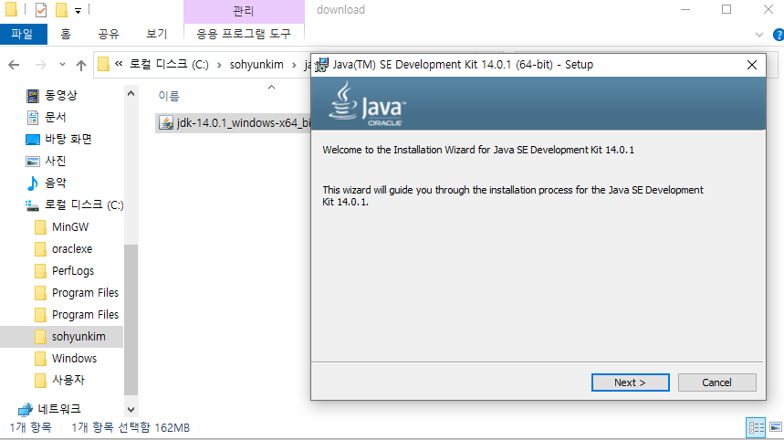
Task: Click the jdk installer file icon
Action: click(166, 122)
